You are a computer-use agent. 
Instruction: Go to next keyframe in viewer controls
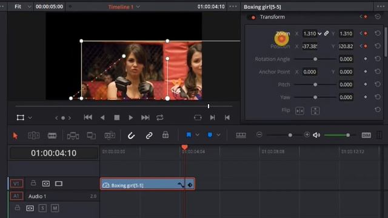[70, 118]
